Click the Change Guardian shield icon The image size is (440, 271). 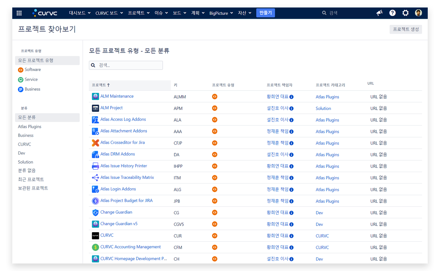click(x=95, y=213)
